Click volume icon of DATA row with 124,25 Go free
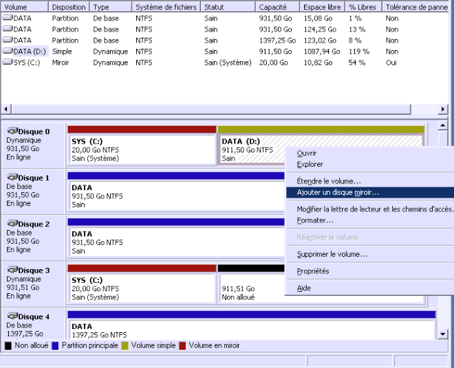The height and width of the screenshot is (368, 454). coord(8,29)
